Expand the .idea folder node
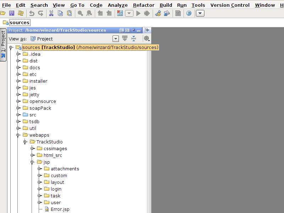The height and width of the screenshot is (213, 284). click(x=18, y=54)
